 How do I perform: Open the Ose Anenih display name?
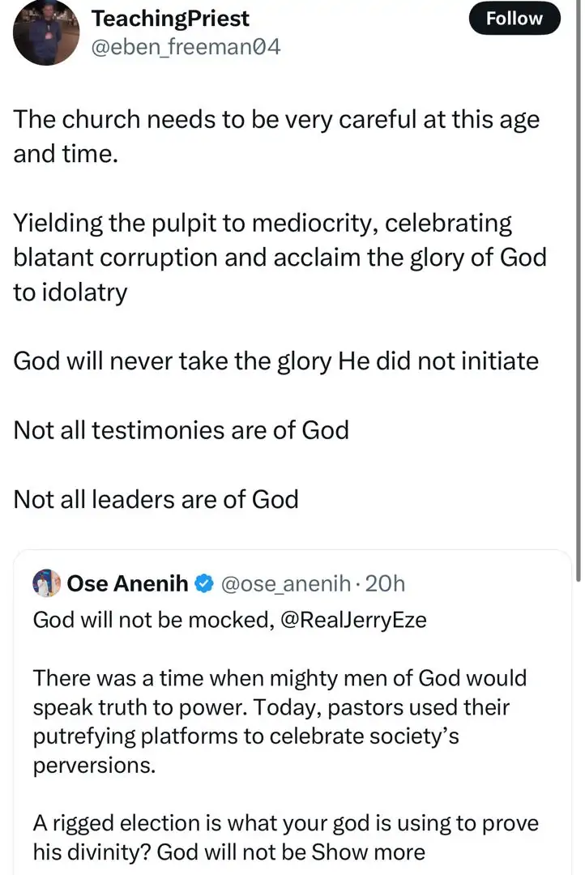(x=128, y=583)
